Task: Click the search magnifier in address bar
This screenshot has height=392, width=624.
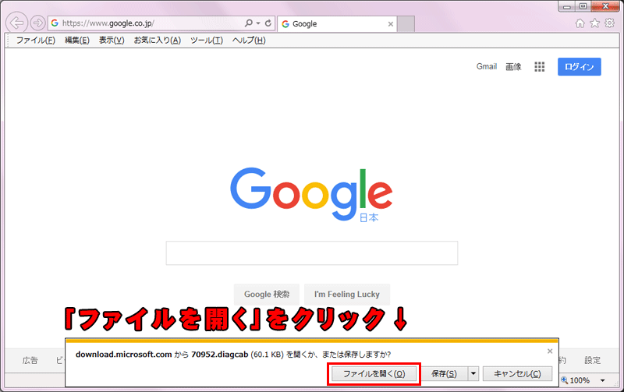Action: pyautogui.click(x=249, y=23)
